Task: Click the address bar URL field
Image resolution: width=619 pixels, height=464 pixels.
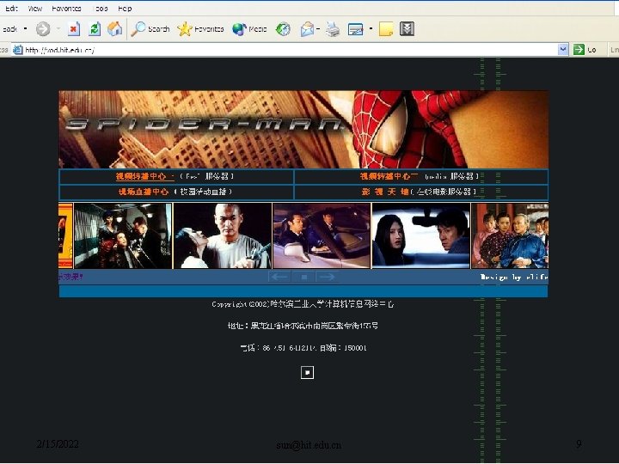Action: (291, 50)
